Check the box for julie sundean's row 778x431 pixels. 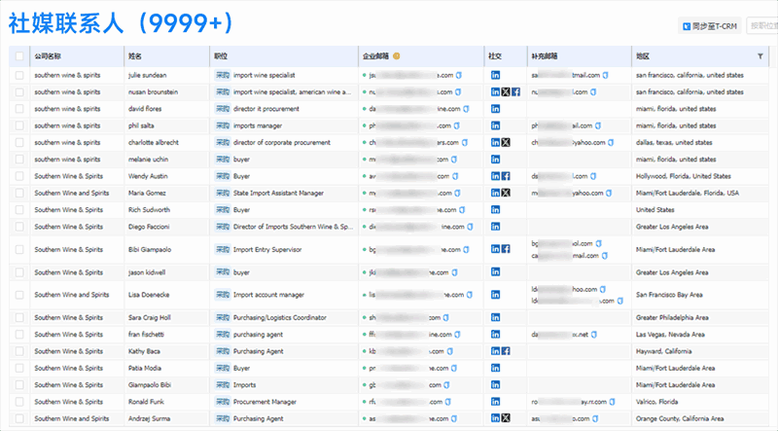point(19,75)
